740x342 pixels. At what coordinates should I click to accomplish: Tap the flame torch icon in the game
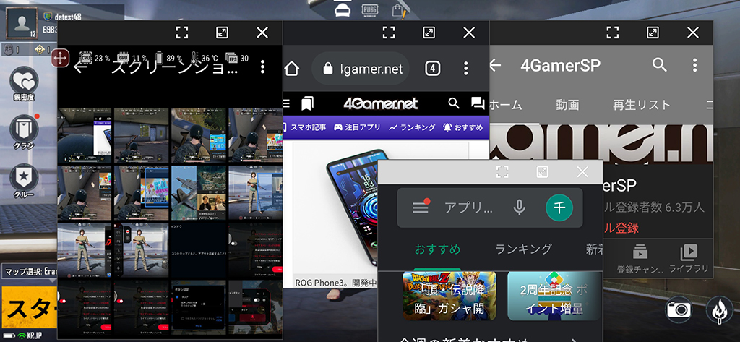click(719, 310)
